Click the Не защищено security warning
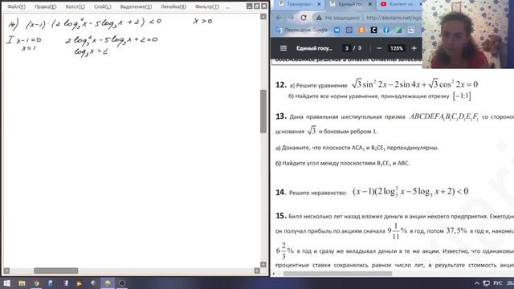The image size is (514, 289). 337,18
